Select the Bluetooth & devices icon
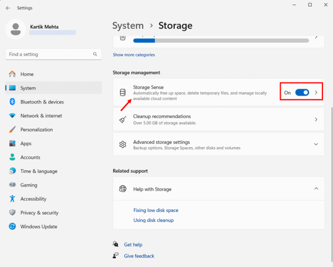This screenshot has width=333, height=267. [12, 102]
